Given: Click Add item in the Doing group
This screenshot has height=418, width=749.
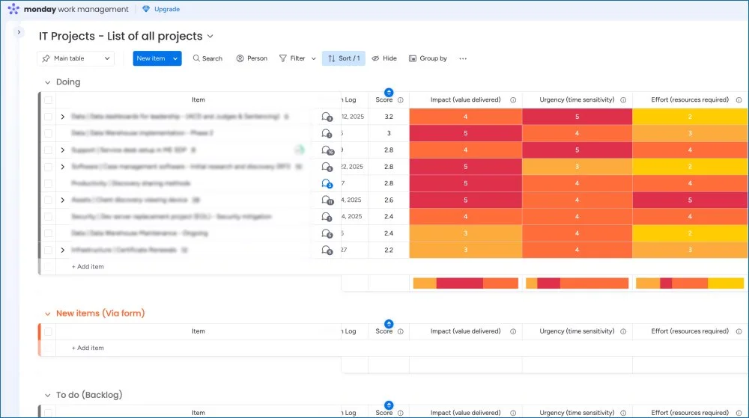Looking at the screenshot, I should (88, 267).
